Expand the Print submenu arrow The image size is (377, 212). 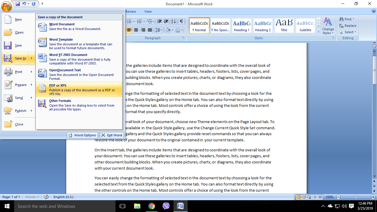coord(32,72)
